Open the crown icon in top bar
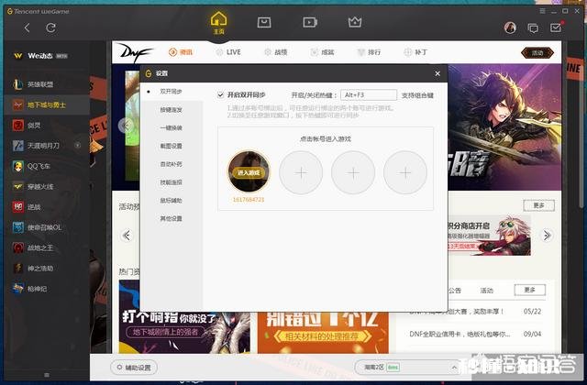Viewport: 587px width, 385px height. coord(355,22)
